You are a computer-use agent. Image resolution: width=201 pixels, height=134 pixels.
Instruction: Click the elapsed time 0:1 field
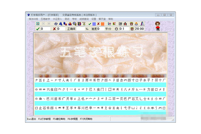point(124,29)
